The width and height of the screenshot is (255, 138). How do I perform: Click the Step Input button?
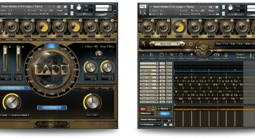tap(146, 113)
